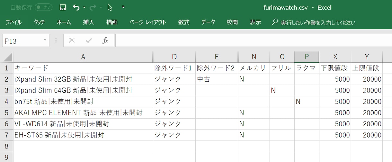Switch to the 挿入 ribbon tab

click(x=88, y=22)
